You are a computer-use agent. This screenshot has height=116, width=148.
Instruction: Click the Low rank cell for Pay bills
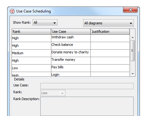[31, 68]
